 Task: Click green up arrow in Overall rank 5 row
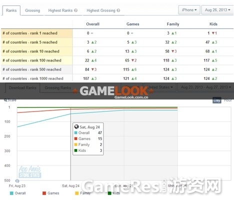(92, 42)
